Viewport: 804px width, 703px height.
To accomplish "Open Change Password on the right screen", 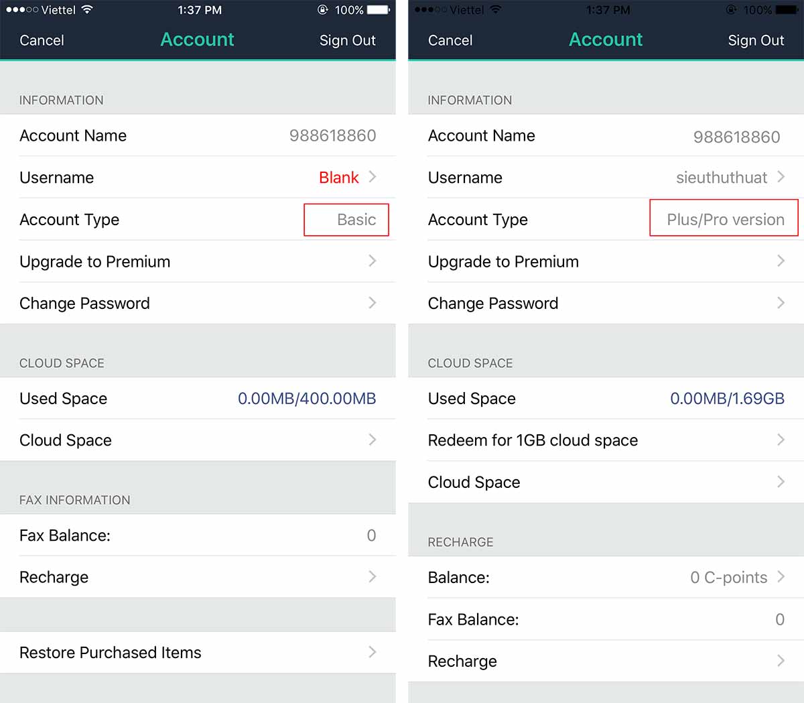I will 606,303.
